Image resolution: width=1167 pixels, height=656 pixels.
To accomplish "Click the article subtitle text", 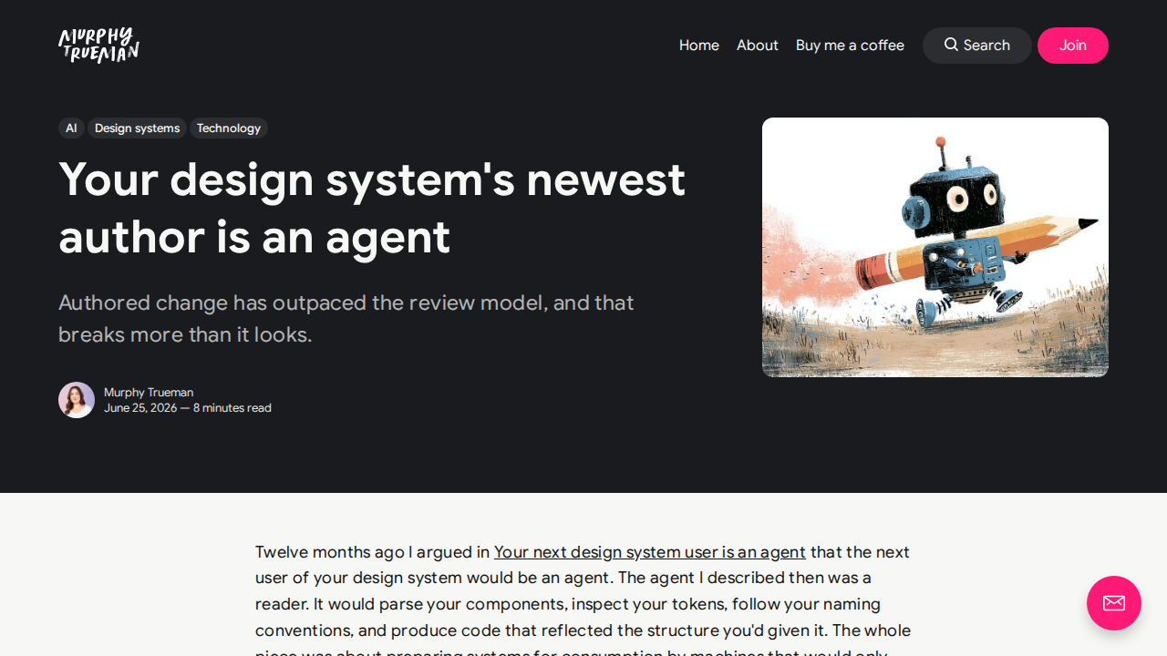I will pyautogui.click(x=346, y=318).
